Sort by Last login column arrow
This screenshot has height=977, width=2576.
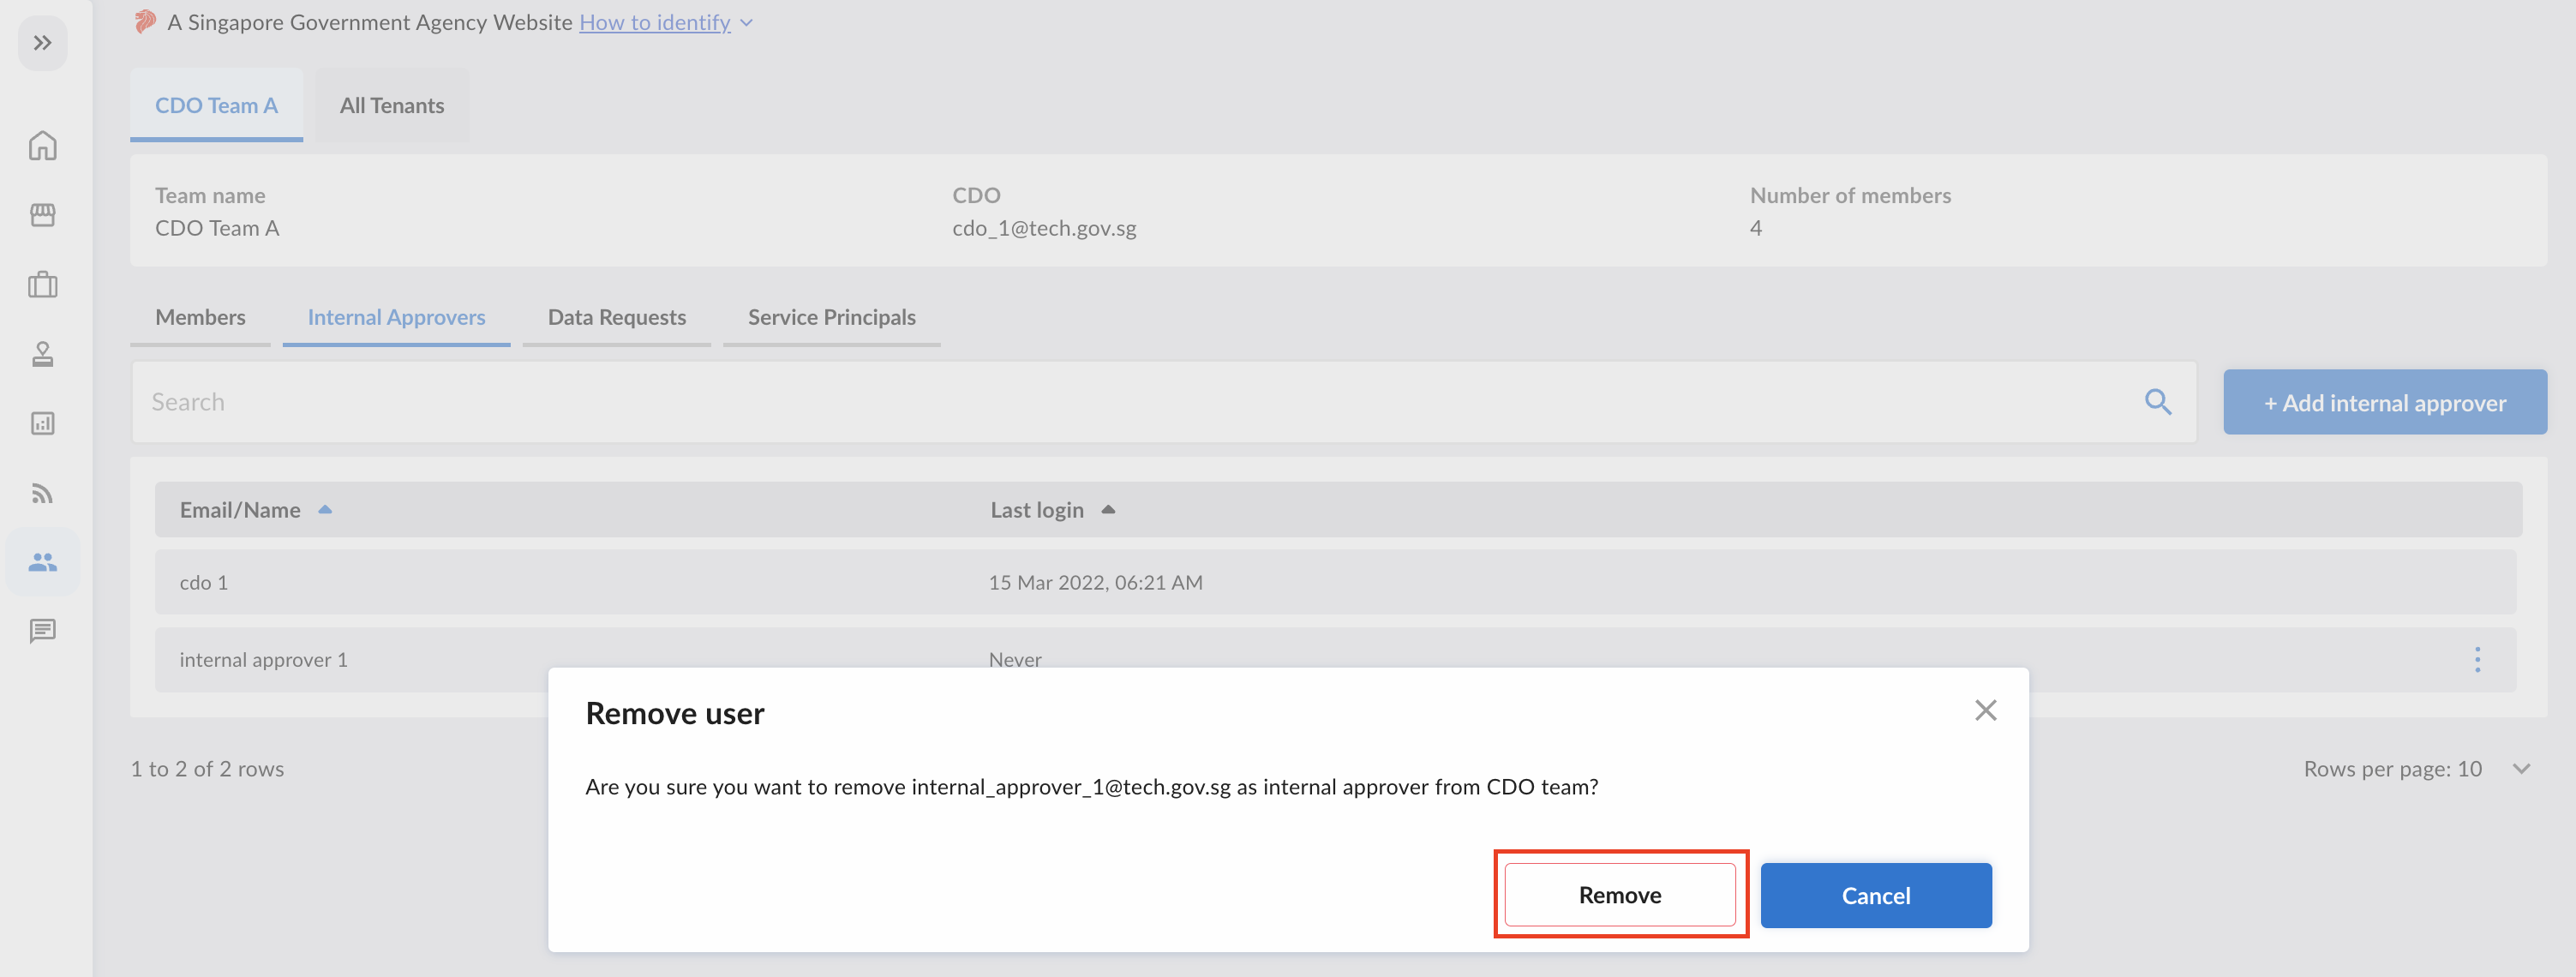(x=1108, y=510)
